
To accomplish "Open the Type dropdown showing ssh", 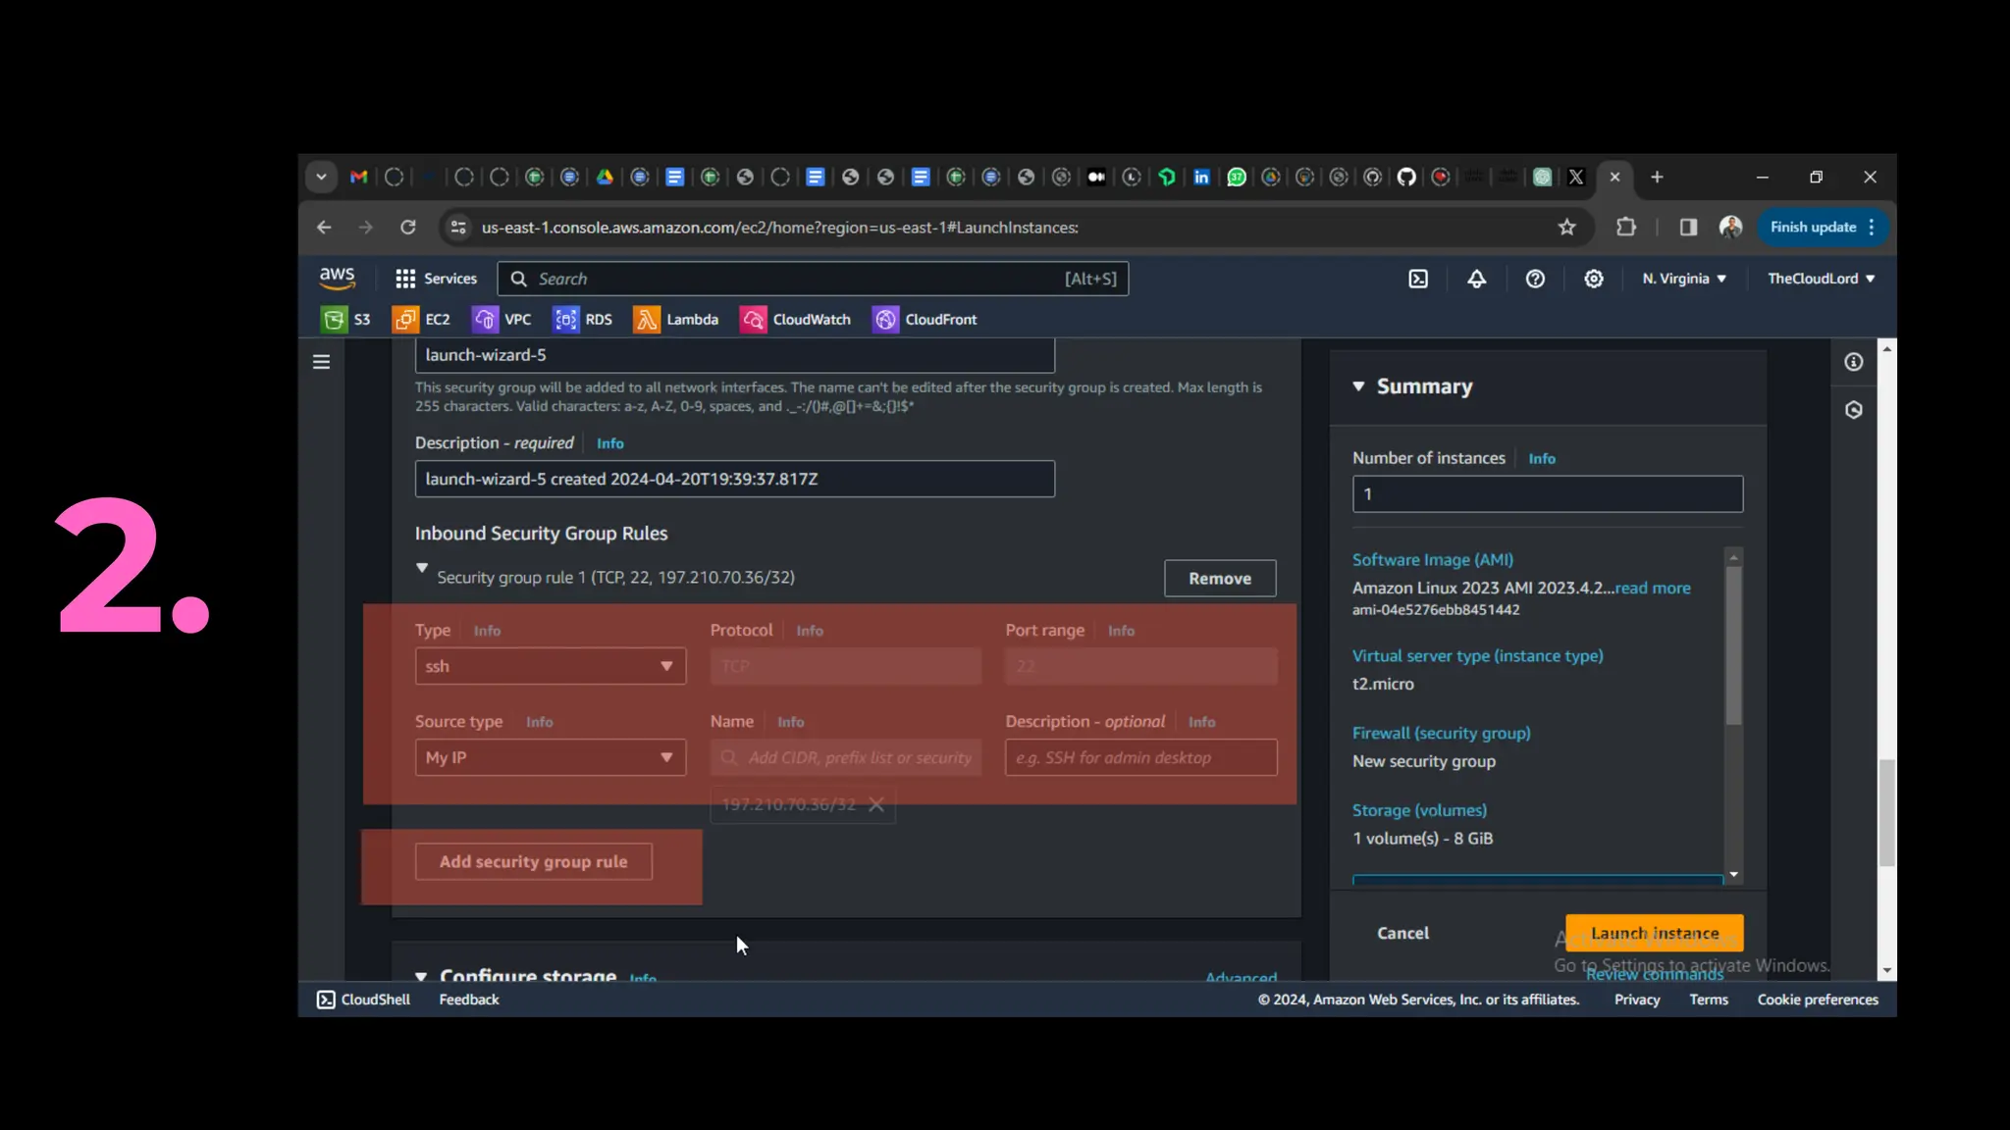I will [550, 666].
